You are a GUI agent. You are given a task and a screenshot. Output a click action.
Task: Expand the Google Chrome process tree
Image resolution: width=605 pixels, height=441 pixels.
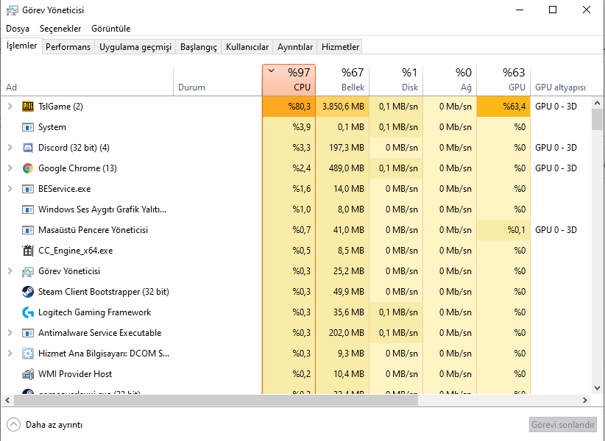[x=10, y=168]
